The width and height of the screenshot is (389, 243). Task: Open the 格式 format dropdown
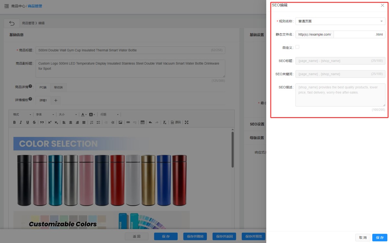[x=22, y=115]
